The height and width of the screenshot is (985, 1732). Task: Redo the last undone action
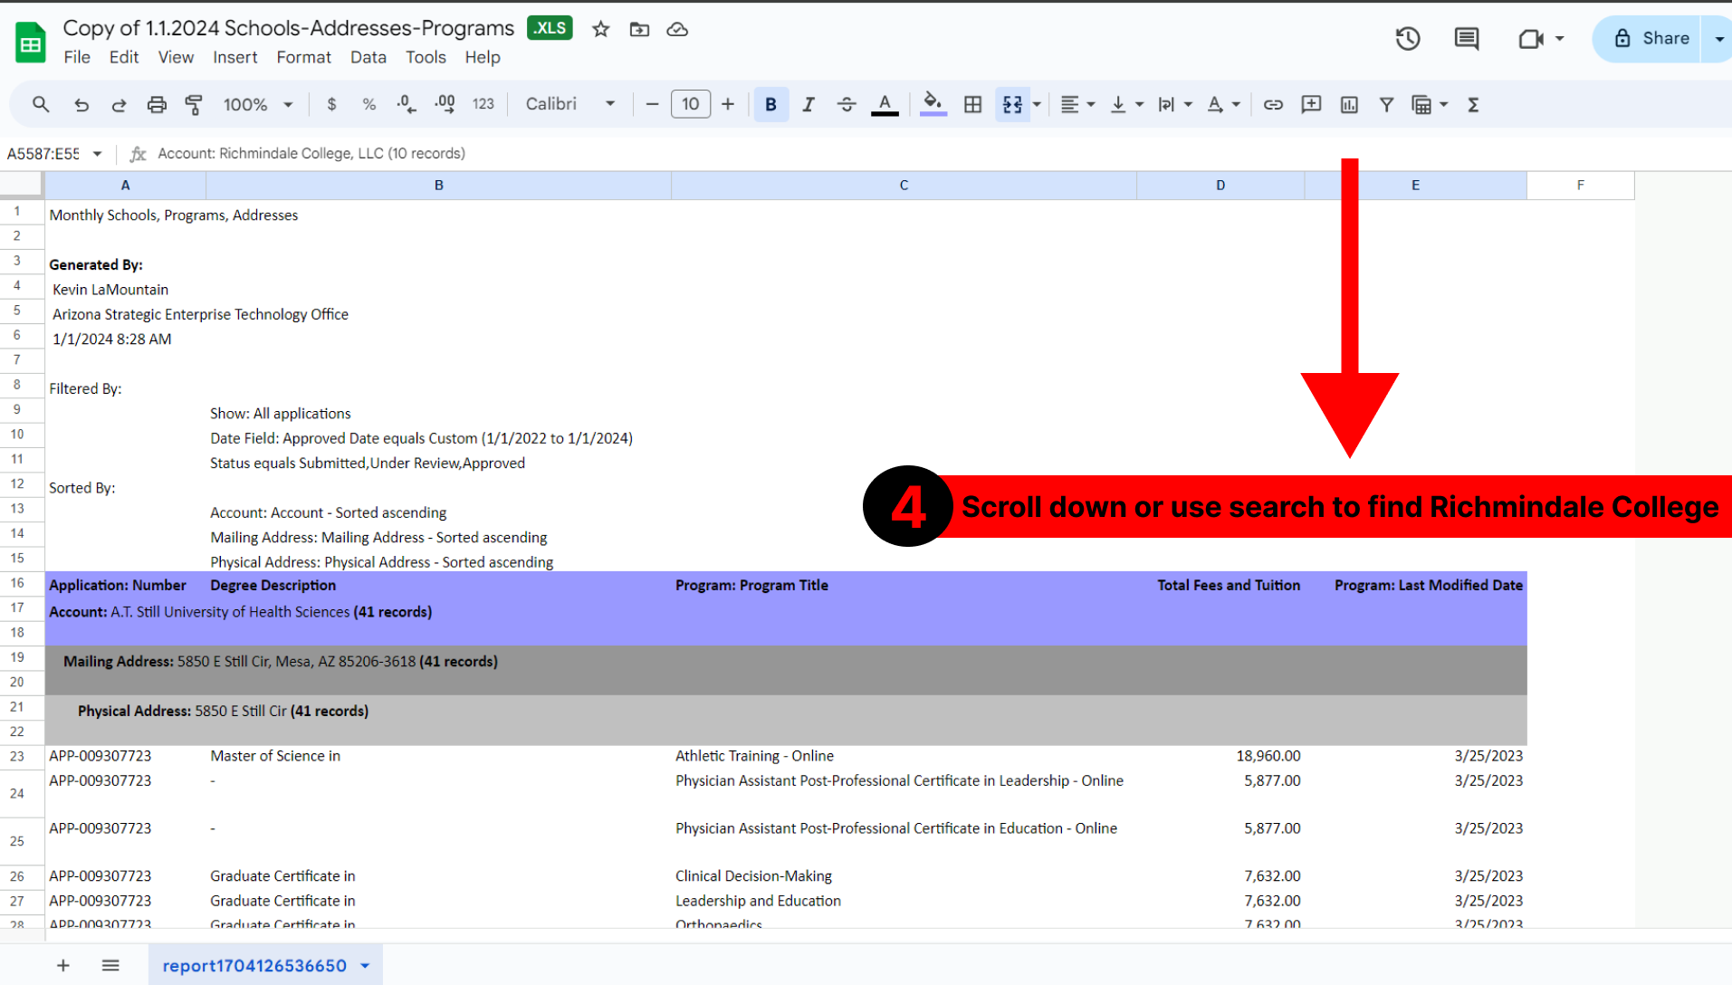(119, 104)
